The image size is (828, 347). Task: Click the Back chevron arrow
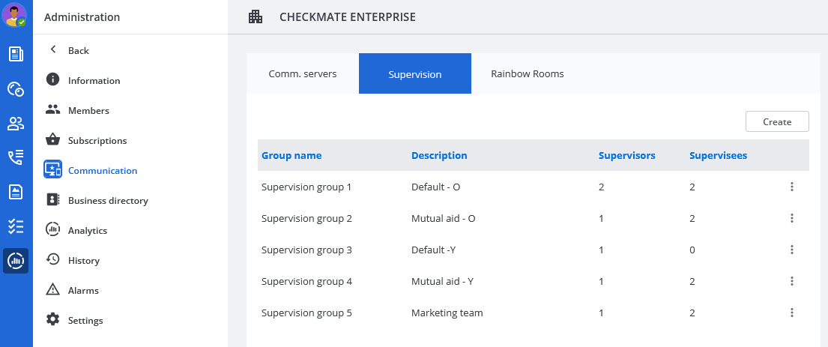click(52, 50)
